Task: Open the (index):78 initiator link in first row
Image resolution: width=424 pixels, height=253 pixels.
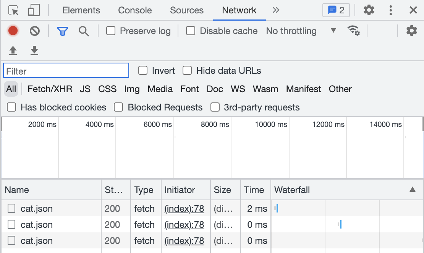Action: 184,209
